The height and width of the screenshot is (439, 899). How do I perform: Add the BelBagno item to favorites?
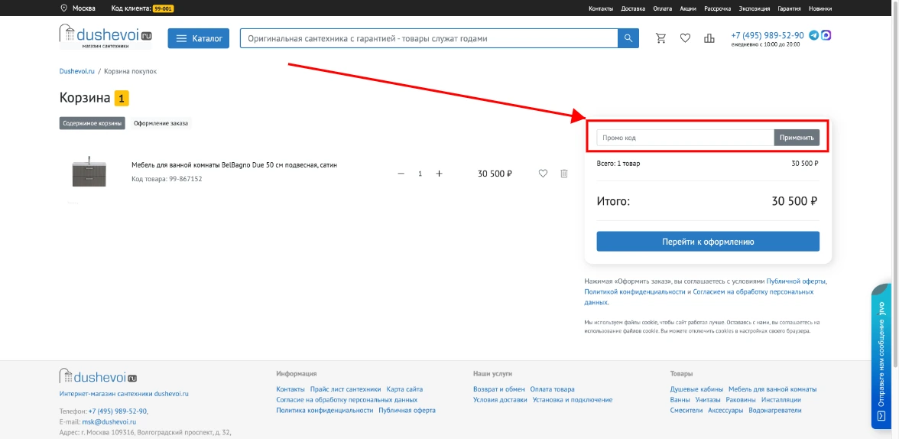(543, 174)
